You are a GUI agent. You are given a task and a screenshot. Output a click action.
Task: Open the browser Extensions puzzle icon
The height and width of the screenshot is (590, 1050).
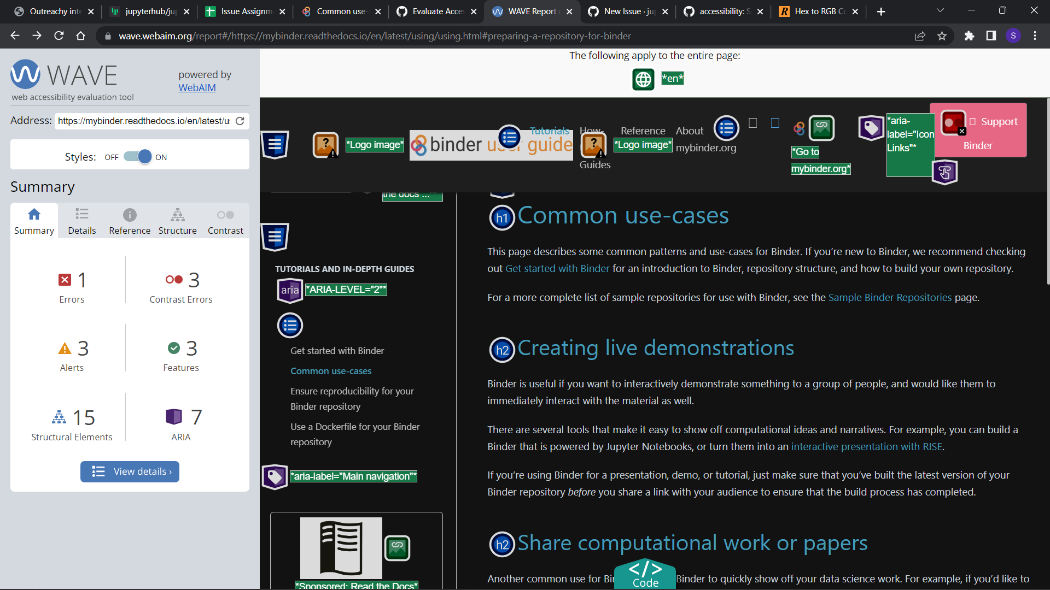(969, 36)
